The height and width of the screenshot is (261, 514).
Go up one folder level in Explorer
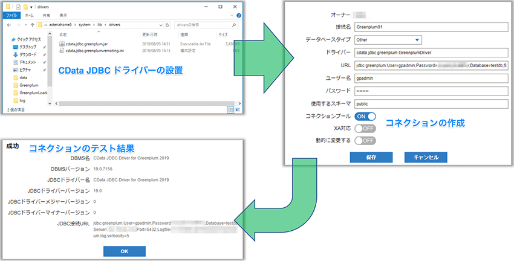pyautogui.click(x=32, y=25)
